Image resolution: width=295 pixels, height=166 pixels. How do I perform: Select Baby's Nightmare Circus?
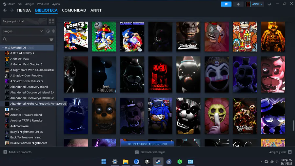[x=26, y=132]
